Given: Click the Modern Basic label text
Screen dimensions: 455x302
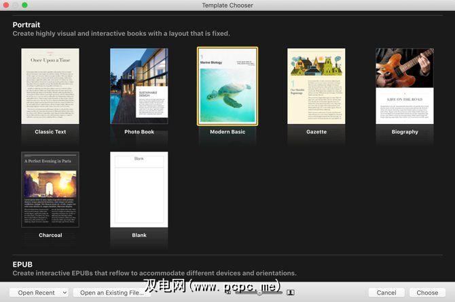Looking at the screenshot, I should pos(227,132).
